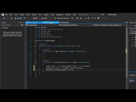
Task: Click the '2 references' CodeLens above WebForm1 class
Action: pyautogui.click(x=43, y=44)
